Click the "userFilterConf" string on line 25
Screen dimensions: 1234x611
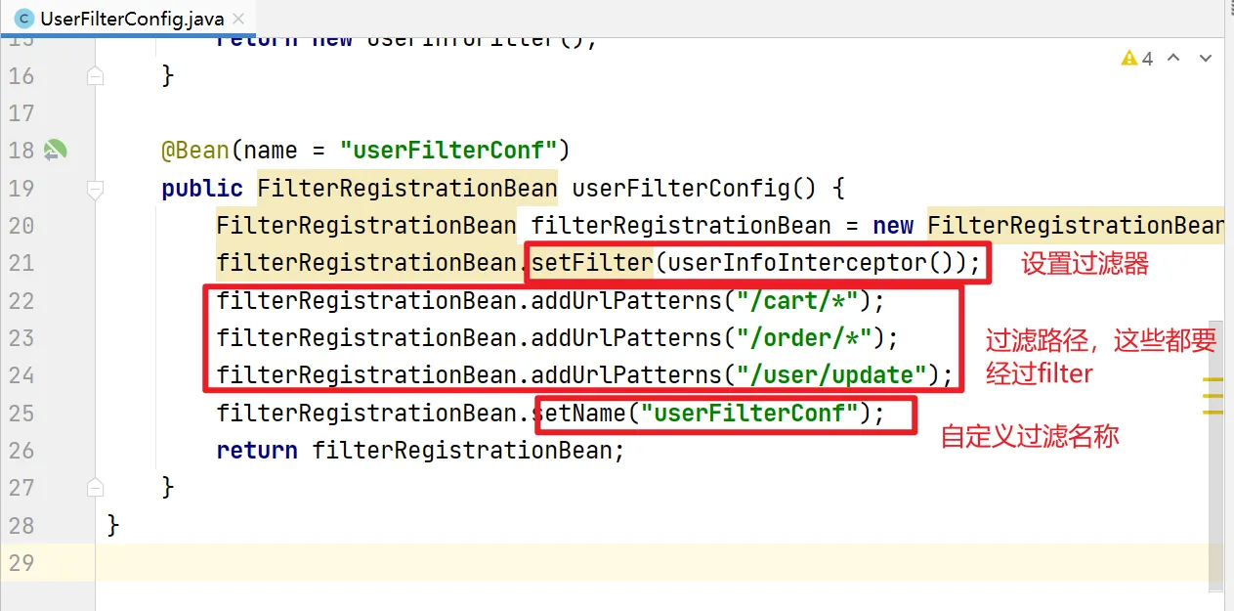click(749, 413)
